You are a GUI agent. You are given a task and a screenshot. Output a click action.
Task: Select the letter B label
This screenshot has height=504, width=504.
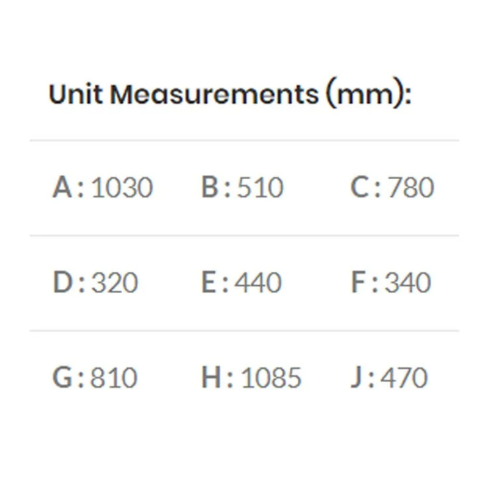[210, 188]
